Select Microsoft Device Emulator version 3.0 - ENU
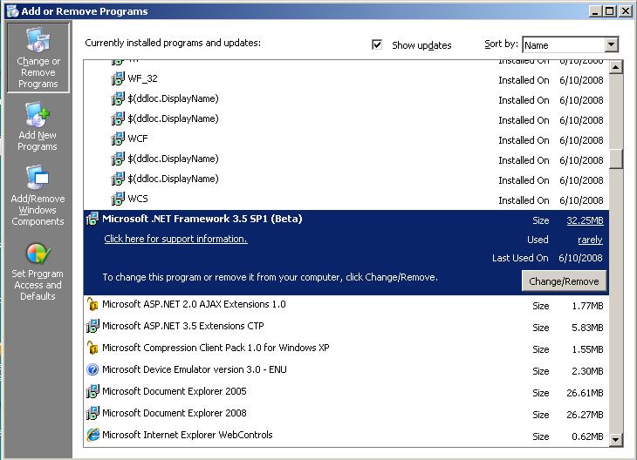Image resolution: width=637 pixels, height=460 pixels. [x=346, y=370]
